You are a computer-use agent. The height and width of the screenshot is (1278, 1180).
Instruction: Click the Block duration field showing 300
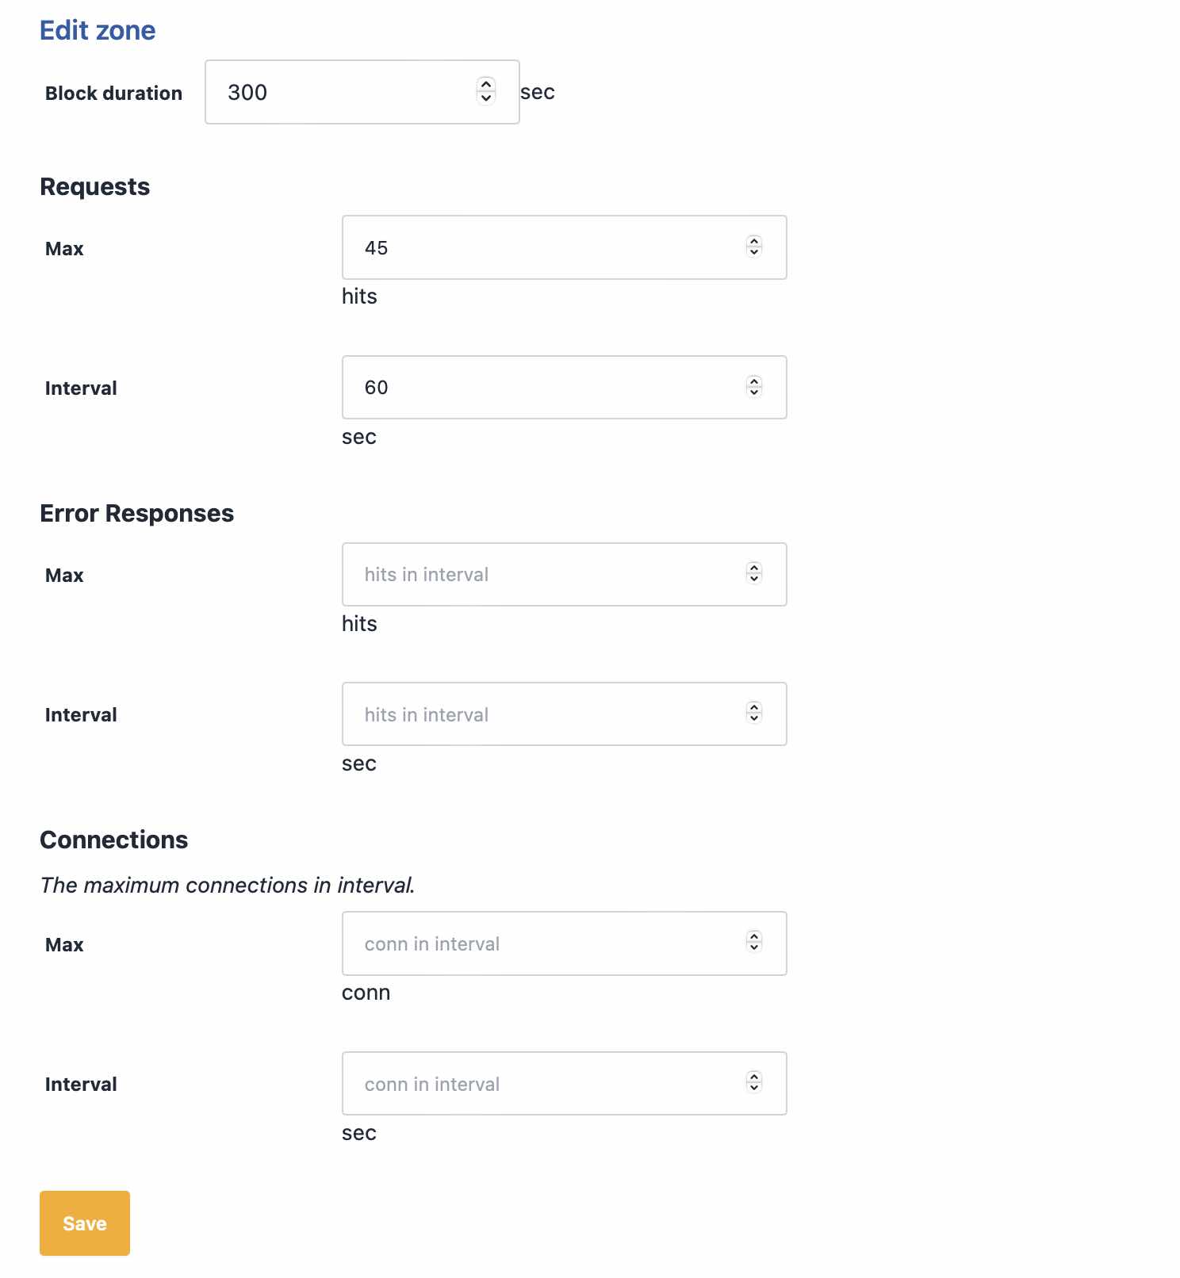[x=362, y=92]
